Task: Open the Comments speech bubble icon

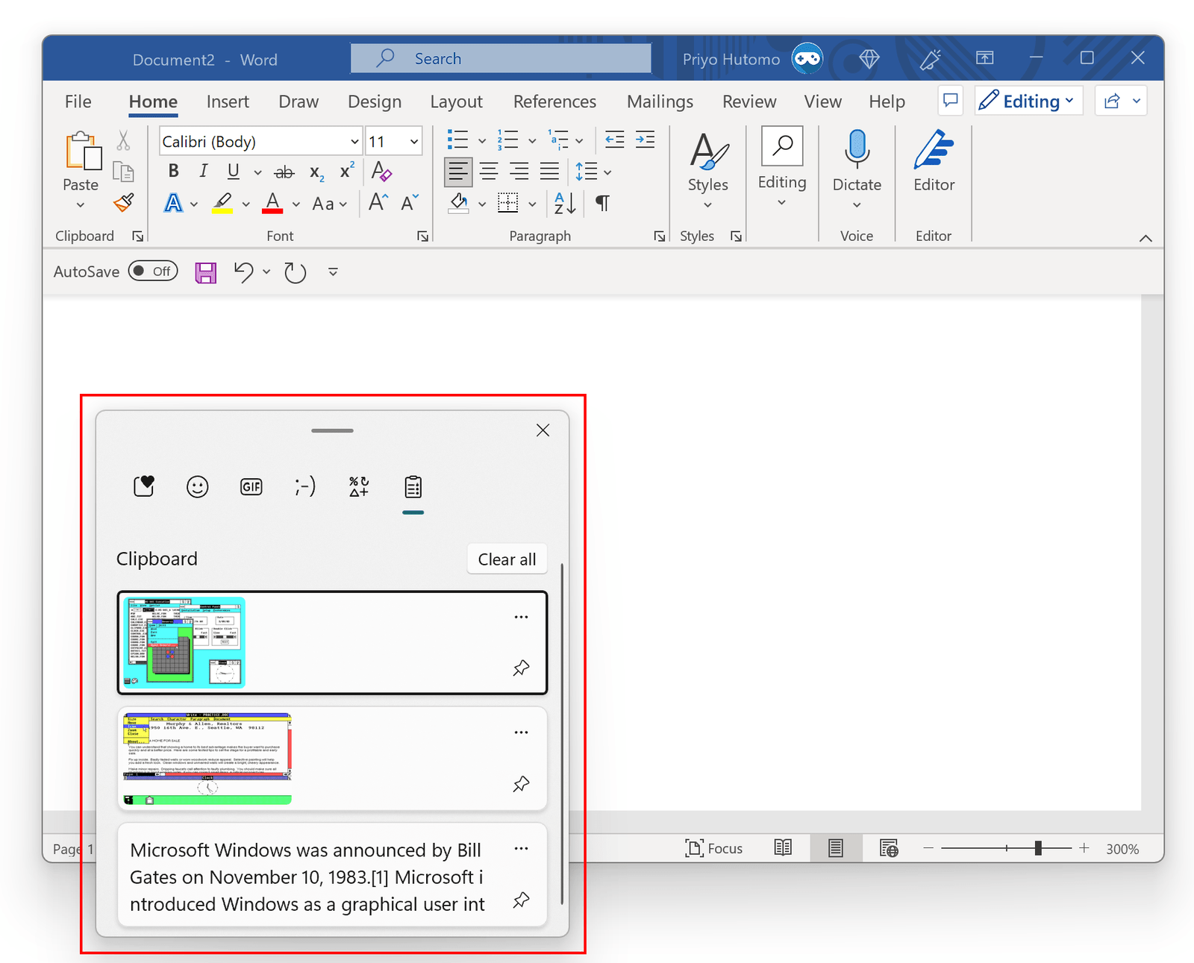Action: tap(950, 101)
